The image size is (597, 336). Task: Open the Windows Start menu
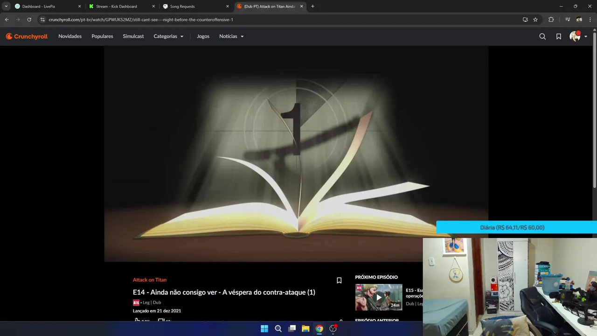[264, 329]
